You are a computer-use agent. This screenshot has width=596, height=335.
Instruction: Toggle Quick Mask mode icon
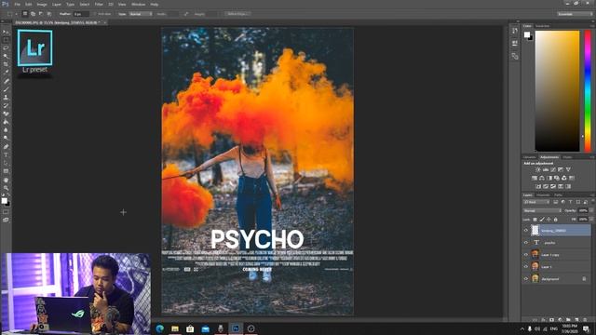coord(6,212)
